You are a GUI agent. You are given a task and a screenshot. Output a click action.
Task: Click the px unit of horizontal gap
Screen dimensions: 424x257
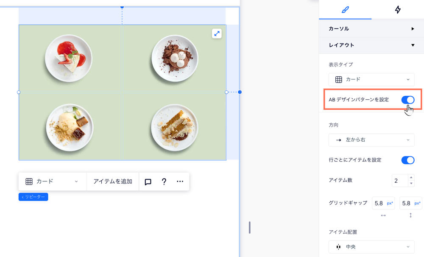[390, 203]
